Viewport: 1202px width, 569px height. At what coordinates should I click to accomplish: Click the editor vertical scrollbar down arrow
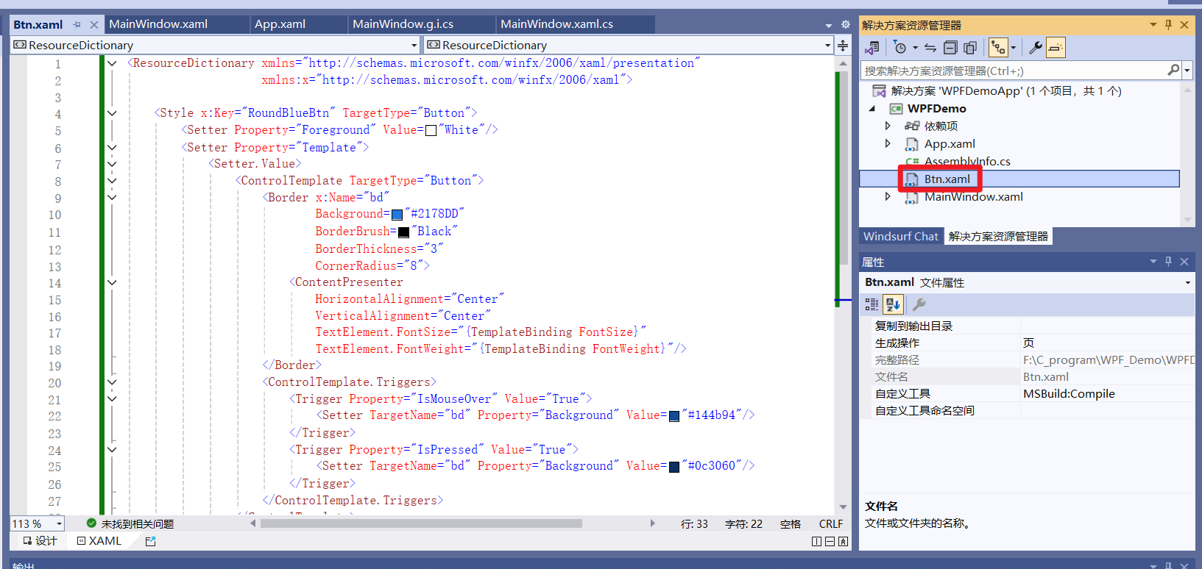(843, 507)
